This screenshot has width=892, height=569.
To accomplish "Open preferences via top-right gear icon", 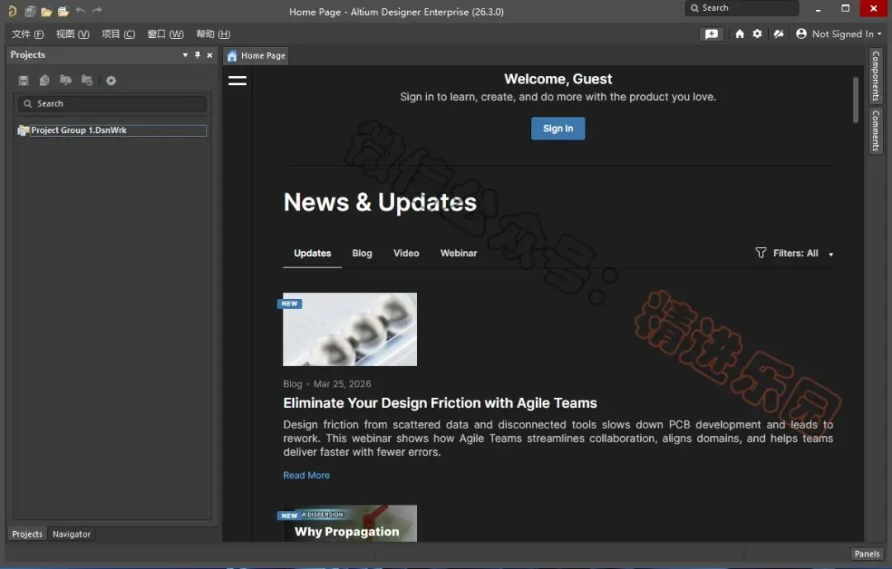I will [757, 34].
